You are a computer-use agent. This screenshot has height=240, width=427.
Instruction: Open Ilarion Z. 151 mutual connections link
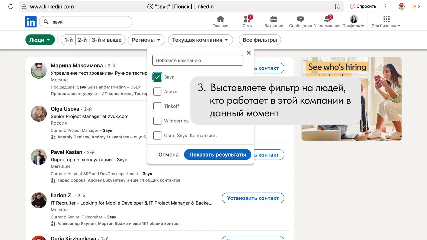[x=119, y=224]
